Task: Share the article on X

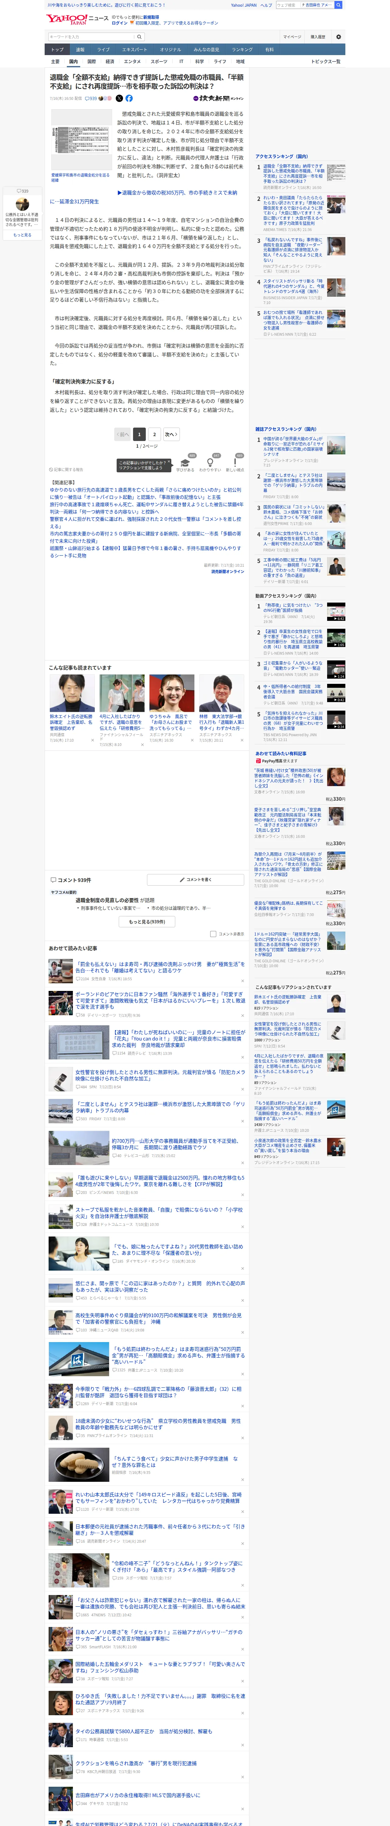Action: 119,99
